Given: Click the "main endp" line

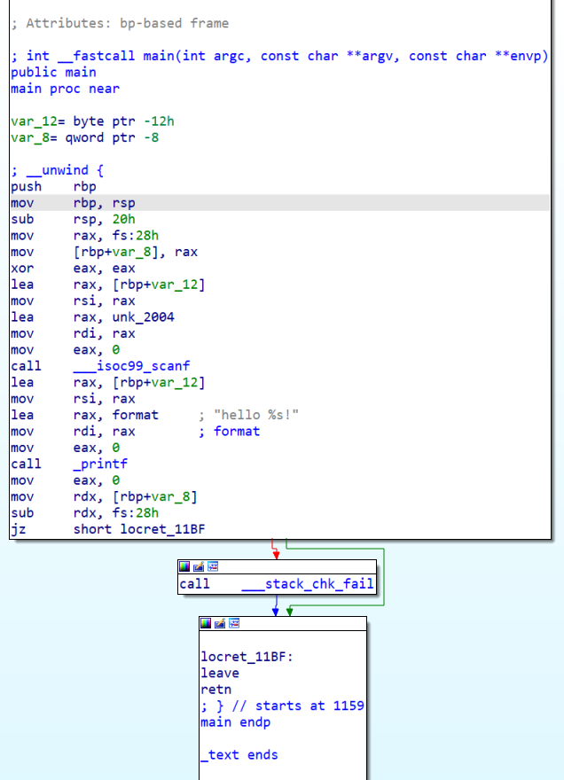Looking at the screenshot, I should pyautogui.click(x=236, y=722).
